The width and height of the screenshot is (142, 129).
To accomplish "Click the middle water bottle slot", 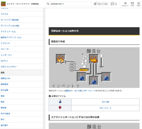I will click(94, 81).
